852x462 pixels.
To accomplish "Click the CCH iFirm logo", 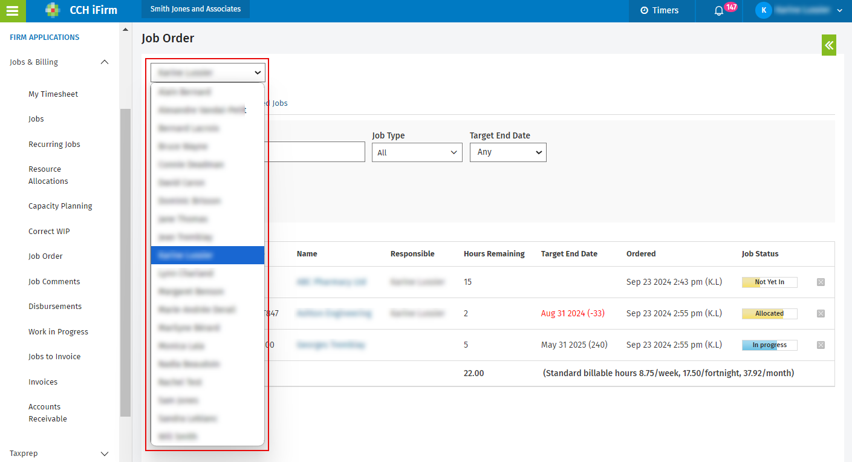I will click(81, 10).
